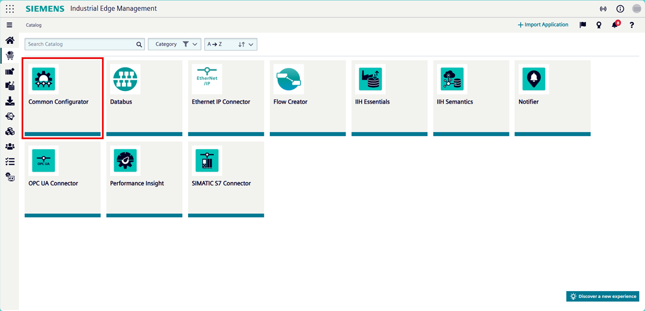Click the download icon in sidebar
The image size is (645, 311).
click(x=10, y=101)
